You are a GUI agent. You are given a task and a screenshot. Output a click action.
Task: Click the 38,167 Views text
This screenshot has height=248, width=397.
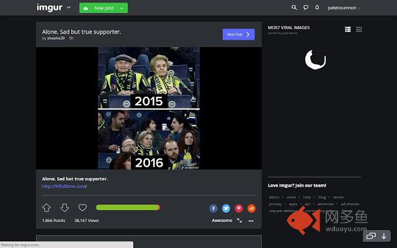click(x=86, y=221)
